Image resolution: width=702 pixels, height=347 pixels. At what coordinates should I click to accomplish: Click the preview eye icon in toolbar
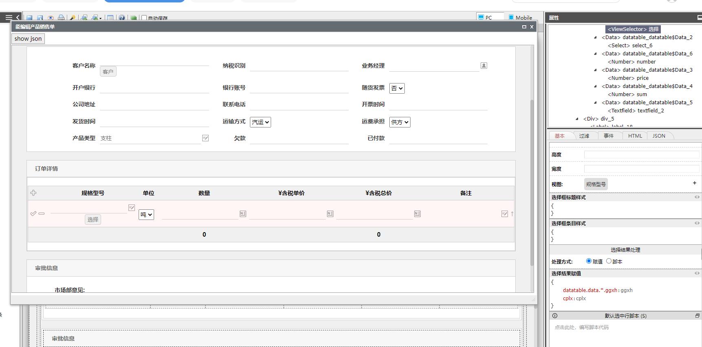pyautogui.click(x=51, y=18)
